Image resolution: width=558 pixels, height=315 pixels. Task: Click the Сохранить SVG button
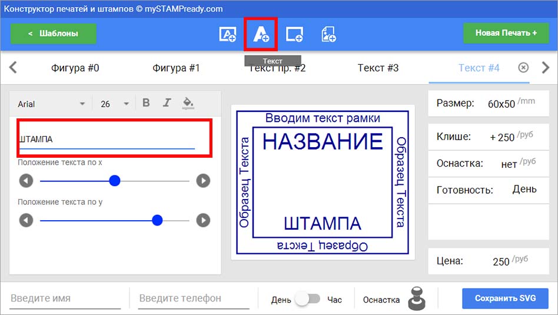pos(505,299)
